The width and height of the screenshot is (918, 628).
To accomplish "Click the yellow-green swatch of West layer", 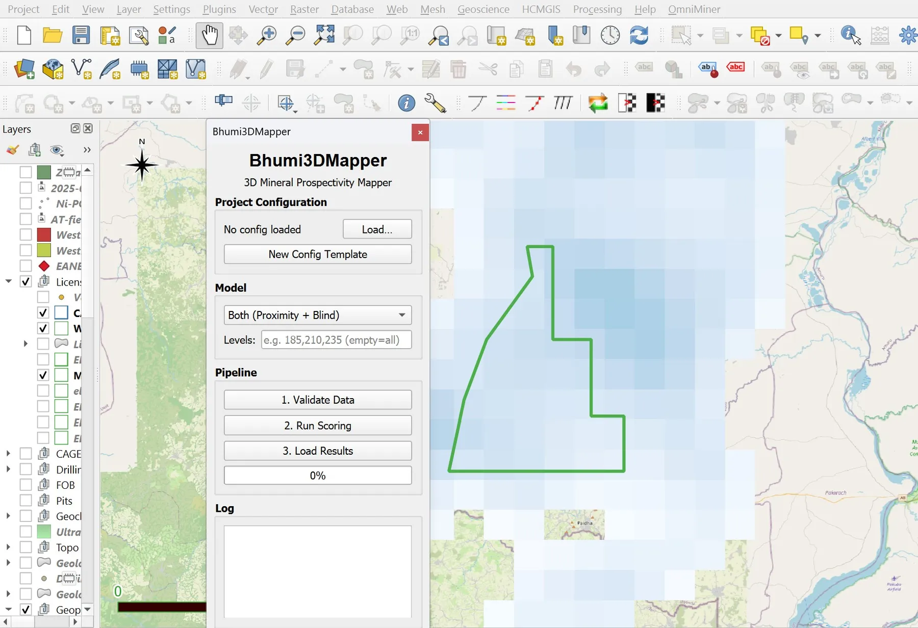I will (44, 250).
